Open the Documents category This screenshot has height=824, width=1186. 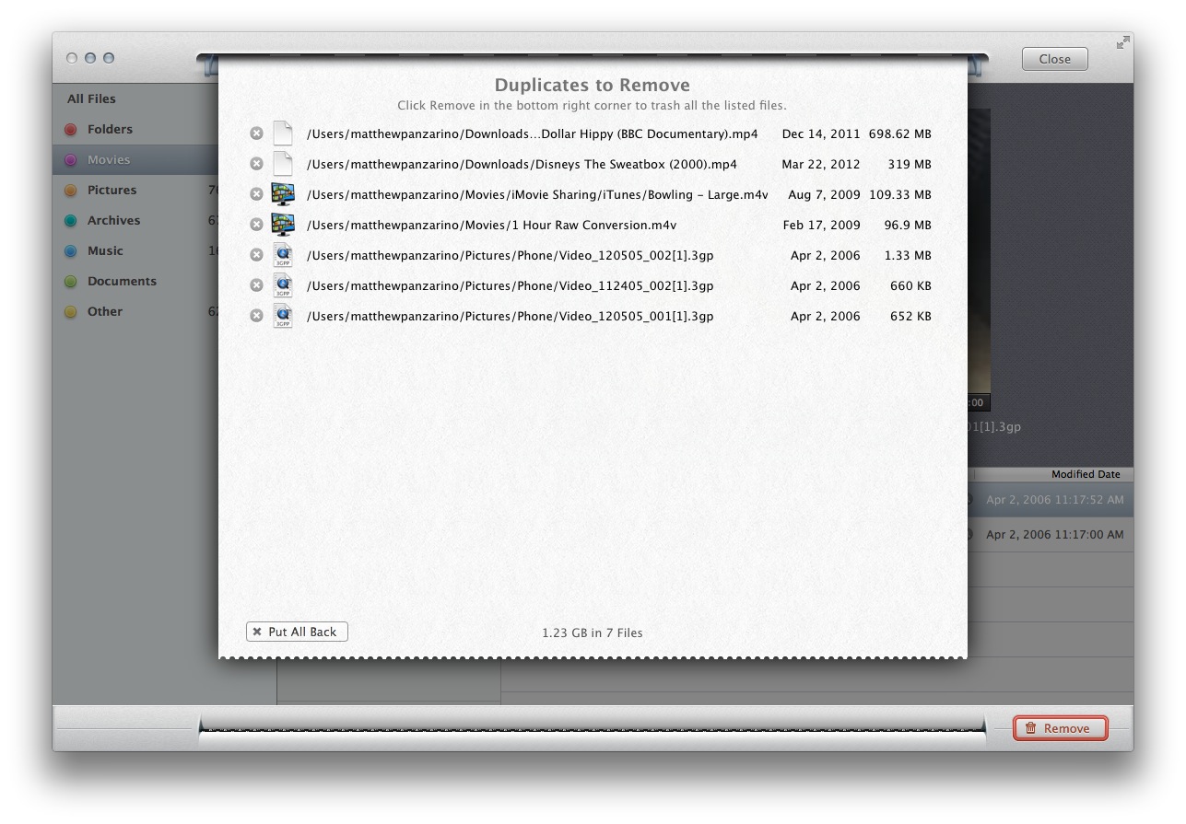[x=122, y=281]
